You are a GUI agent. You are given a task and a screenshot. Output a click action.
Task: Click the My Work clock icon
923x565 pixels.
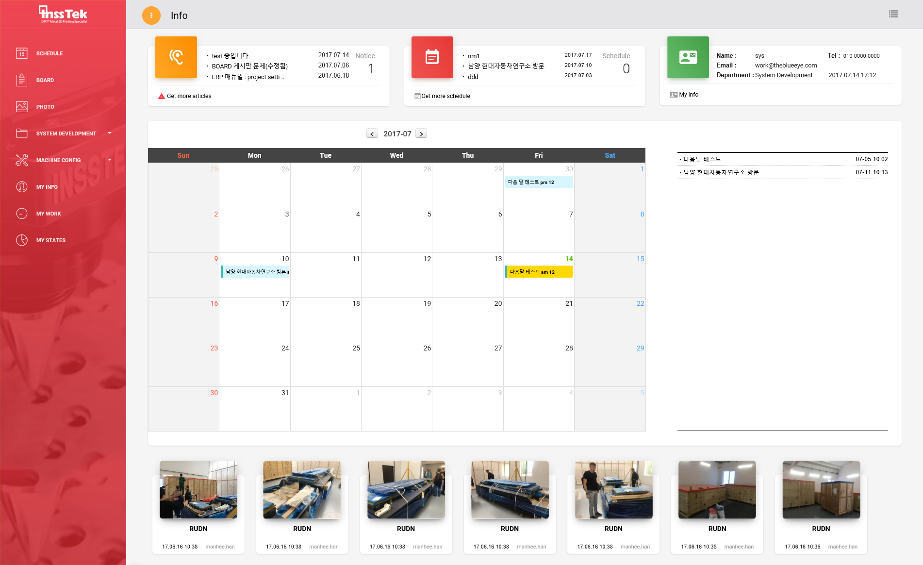(x=22, y=214)
